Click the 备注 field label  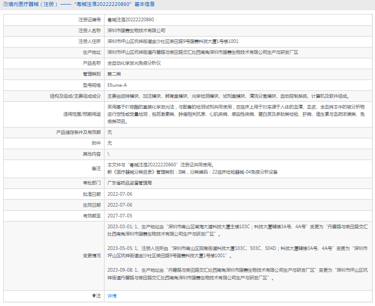tap(96, 169)
